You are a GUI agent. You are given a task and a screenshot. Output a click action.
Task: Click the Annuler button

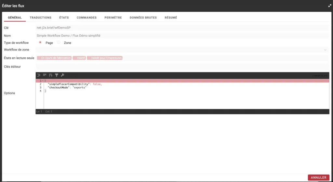tap(318, 177)
